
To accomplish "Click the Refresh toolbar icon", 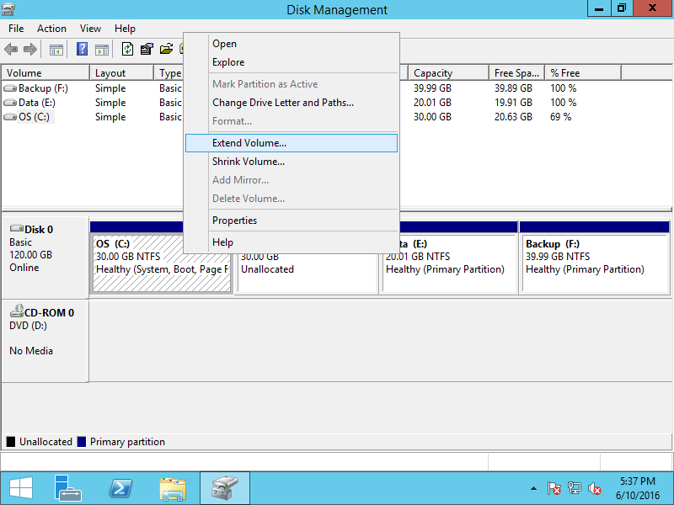I will pos(127,49).
